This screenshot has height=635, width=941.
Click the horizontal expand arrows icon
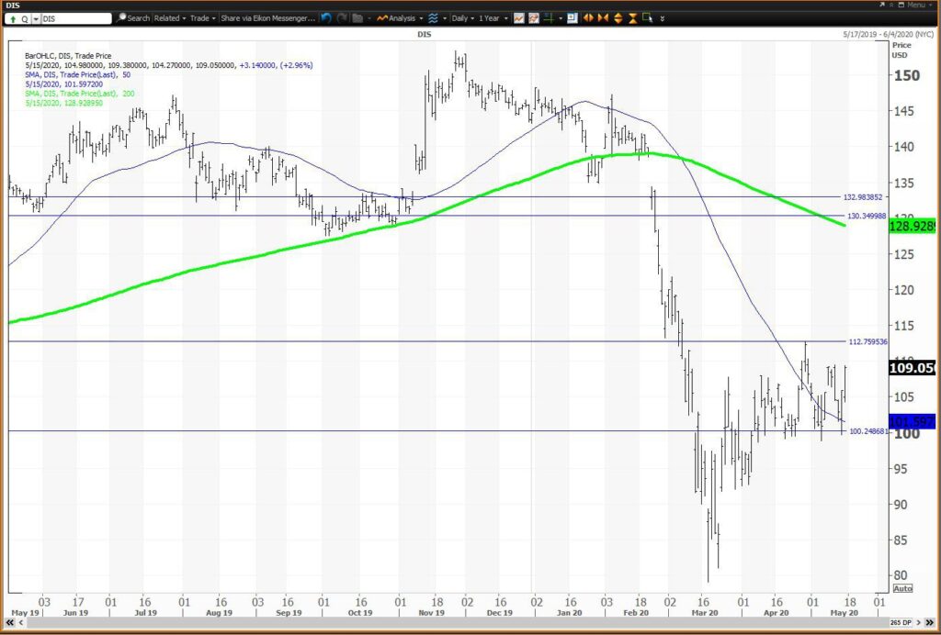coord(589,18)
